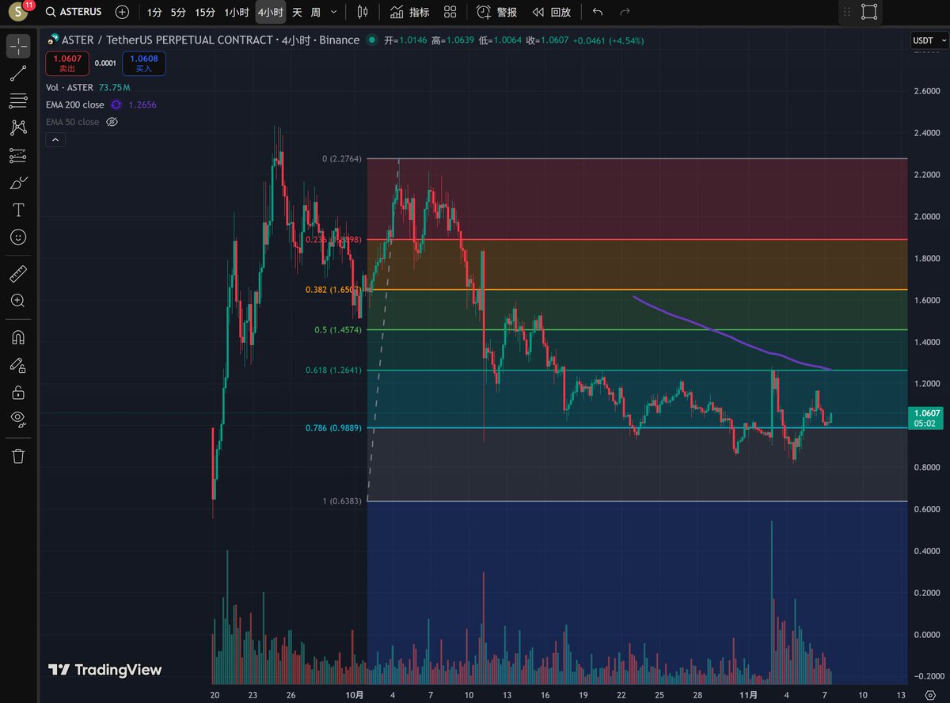950x703 pixels.
Task: Select the 0.5 (1.4574) Fibonacci level
Action: click(339, 329)
